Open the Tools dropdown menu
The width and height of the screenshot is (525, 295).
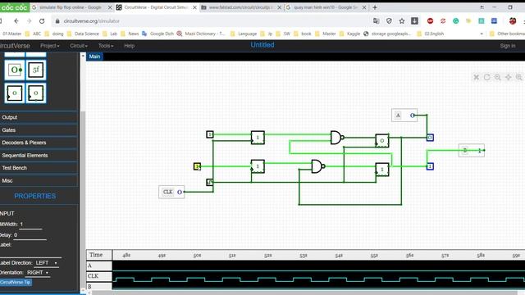click(106, 46)
